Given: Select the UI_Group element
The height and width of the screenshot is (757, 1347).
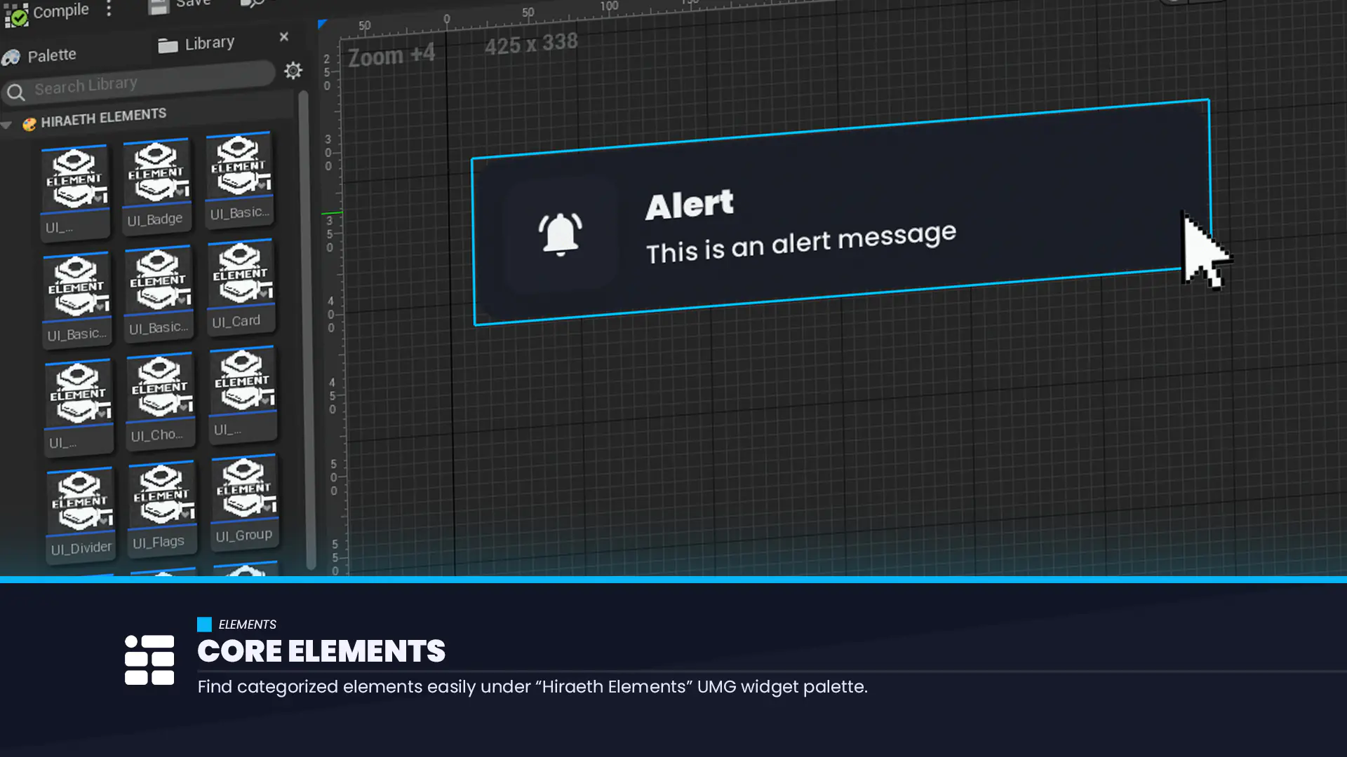Looking at the screenshot, I should (244, 502).
